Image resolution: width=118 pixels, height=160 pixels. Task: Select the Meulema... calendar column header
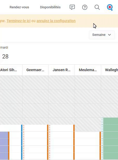point(88,70)
